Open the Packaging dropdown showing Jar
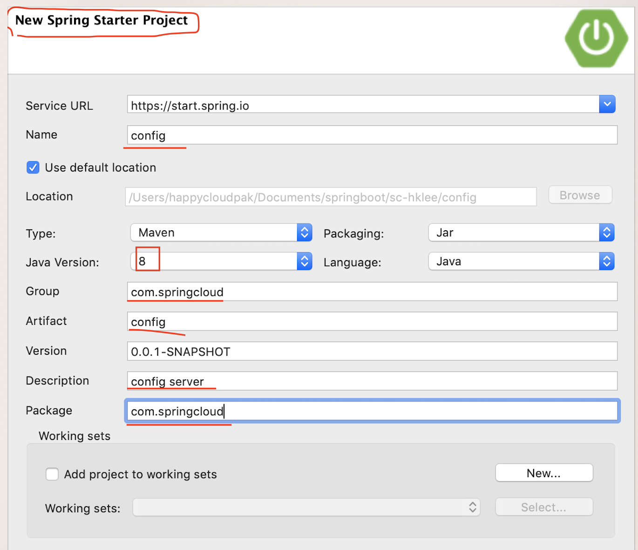The height and width of the screenshot is (550, 638). 521,233
